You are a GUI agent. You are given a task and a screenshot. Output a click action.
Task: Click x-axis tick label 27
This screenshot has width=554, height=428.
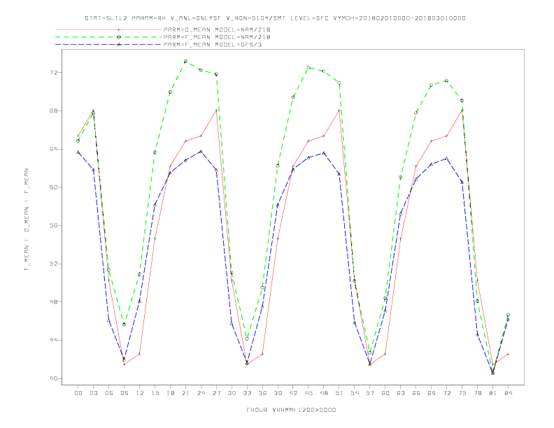coord(216,393)
